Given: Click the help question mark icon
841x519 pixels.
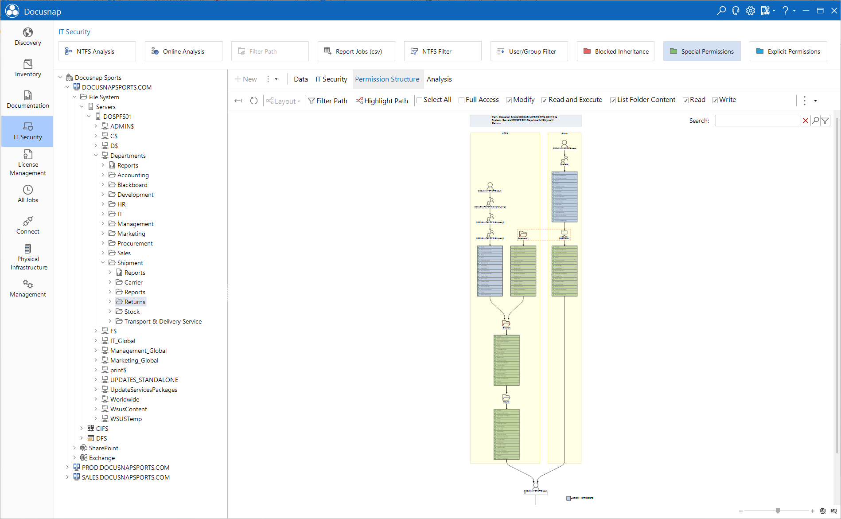Looking at the screenshot, I should point(786,11).
